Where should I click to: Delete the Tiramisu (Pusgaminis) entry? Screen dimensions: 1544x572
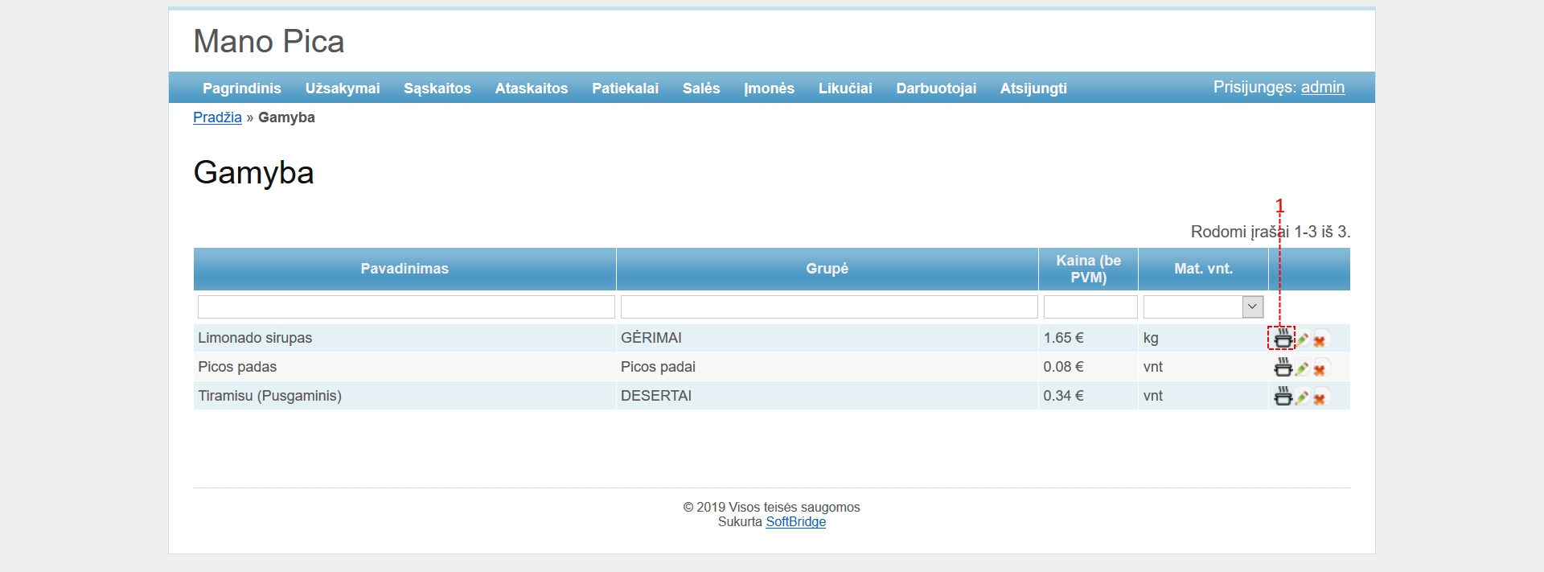(x=1320, y=398)
